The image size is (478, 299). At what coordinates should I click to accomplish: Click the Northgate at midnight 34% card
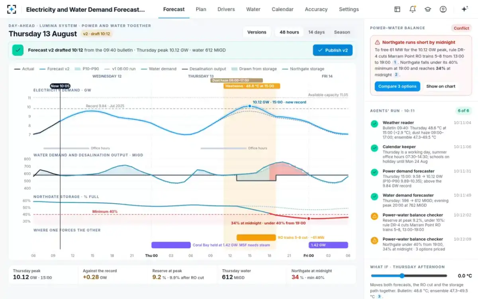[321, 274]
